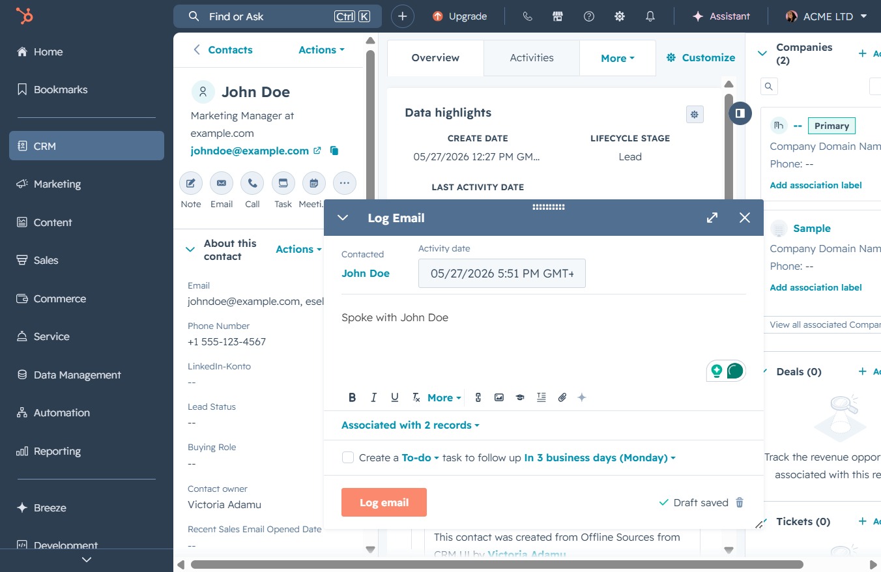The height and width of the screenshot is (572, 881).
Task: Open the more actions ellipsis icon under John Doe
Action: 345,184
